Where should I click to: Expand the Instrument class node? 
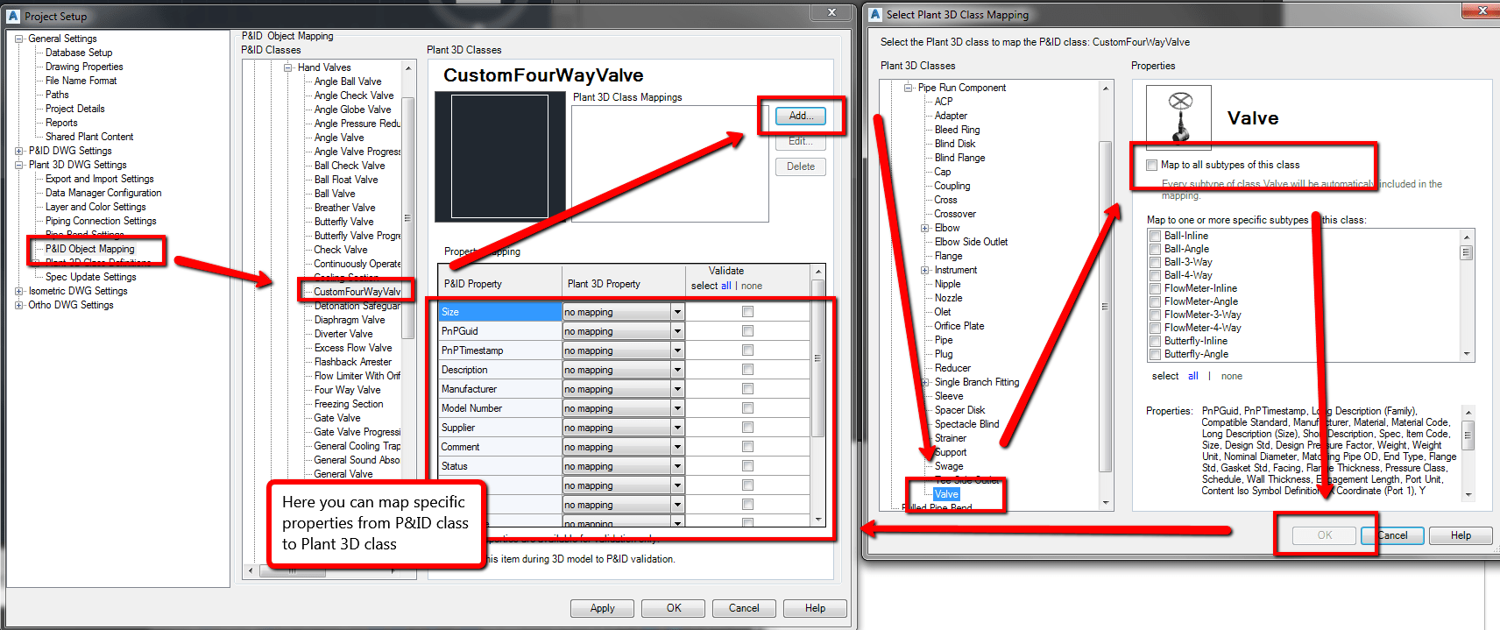(x=925, y=270)
